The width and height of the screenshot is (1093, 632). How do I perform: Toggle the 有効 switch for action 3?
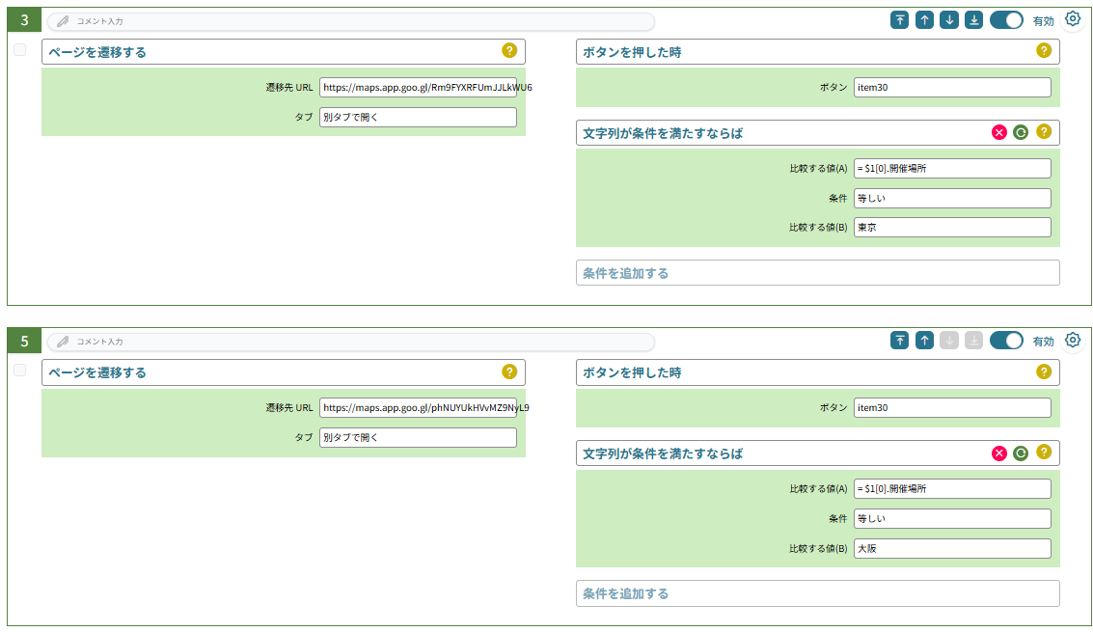[x=1006, y=20]
